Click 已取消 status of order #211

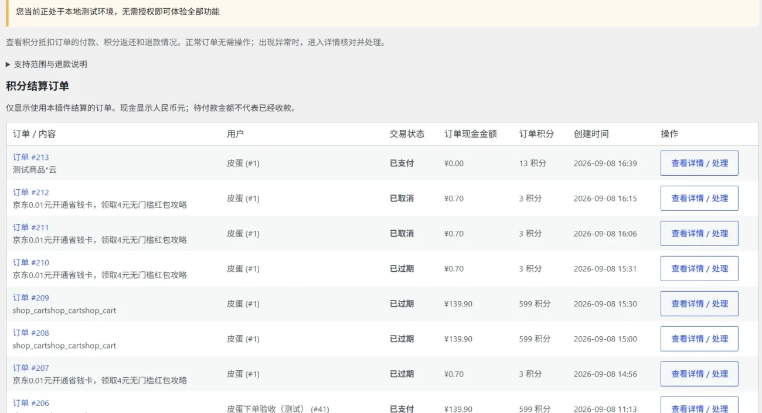pos(402,234)
